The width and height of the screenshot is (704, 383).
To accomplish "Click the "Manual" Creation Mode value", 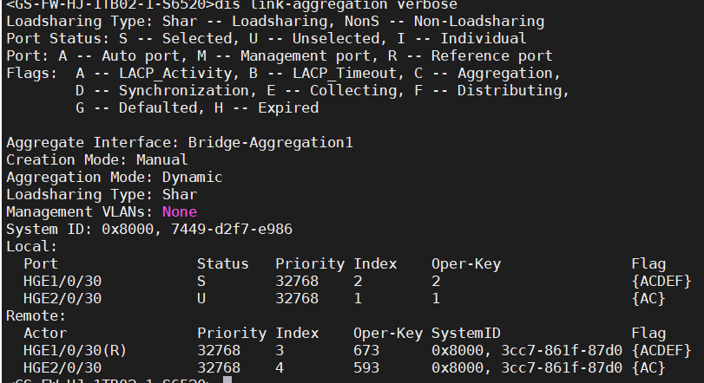I will pyautogui.click(x=161, y=159).
